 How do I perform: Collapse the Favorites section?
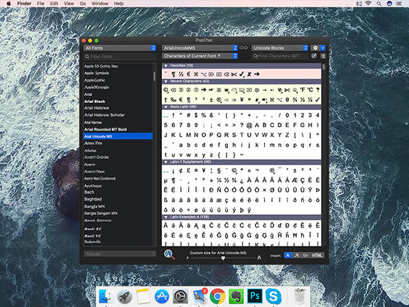pos(166,66)
